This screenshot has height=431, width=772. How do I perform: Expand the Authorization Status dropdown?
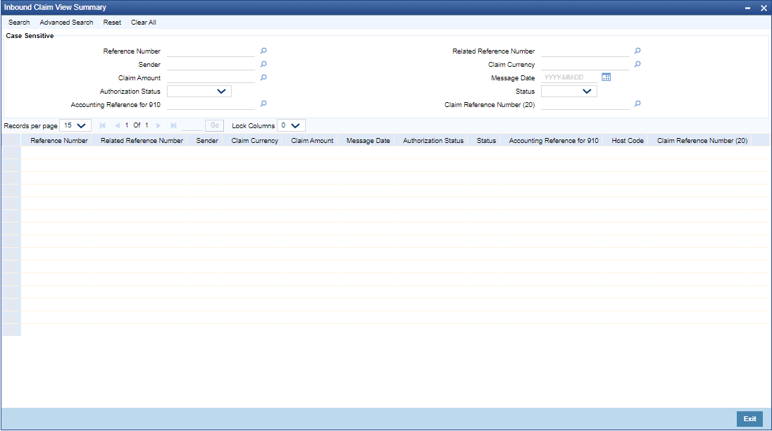[x=199, y=91]
